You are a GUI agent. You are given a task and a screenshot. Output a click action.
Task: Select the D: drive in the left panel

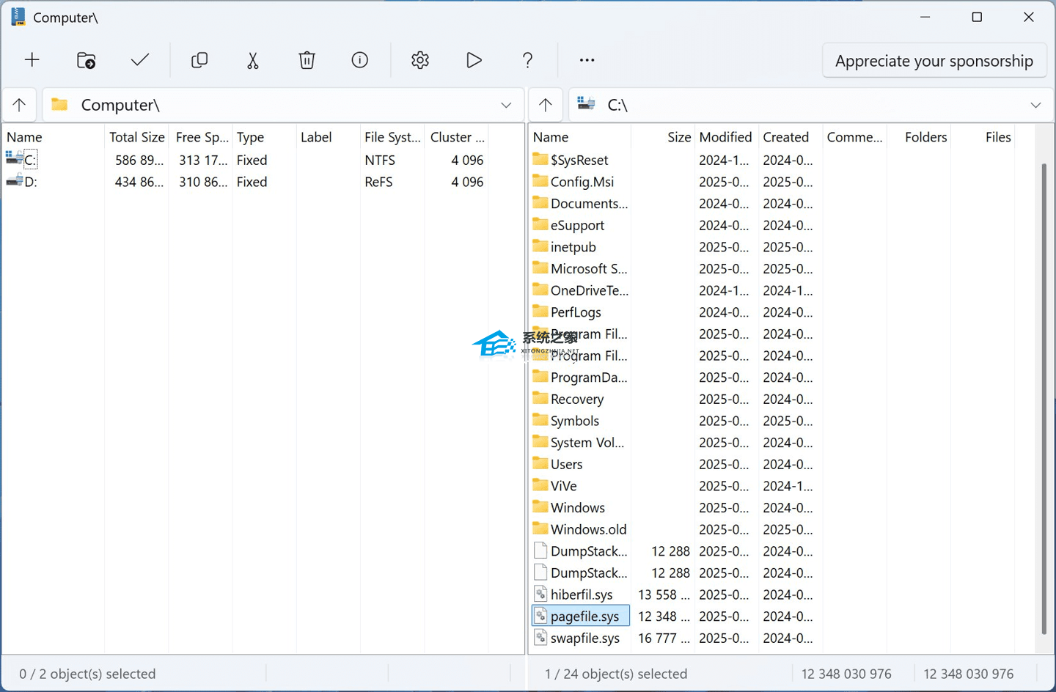pyautogui.click(x=31, y=182)
